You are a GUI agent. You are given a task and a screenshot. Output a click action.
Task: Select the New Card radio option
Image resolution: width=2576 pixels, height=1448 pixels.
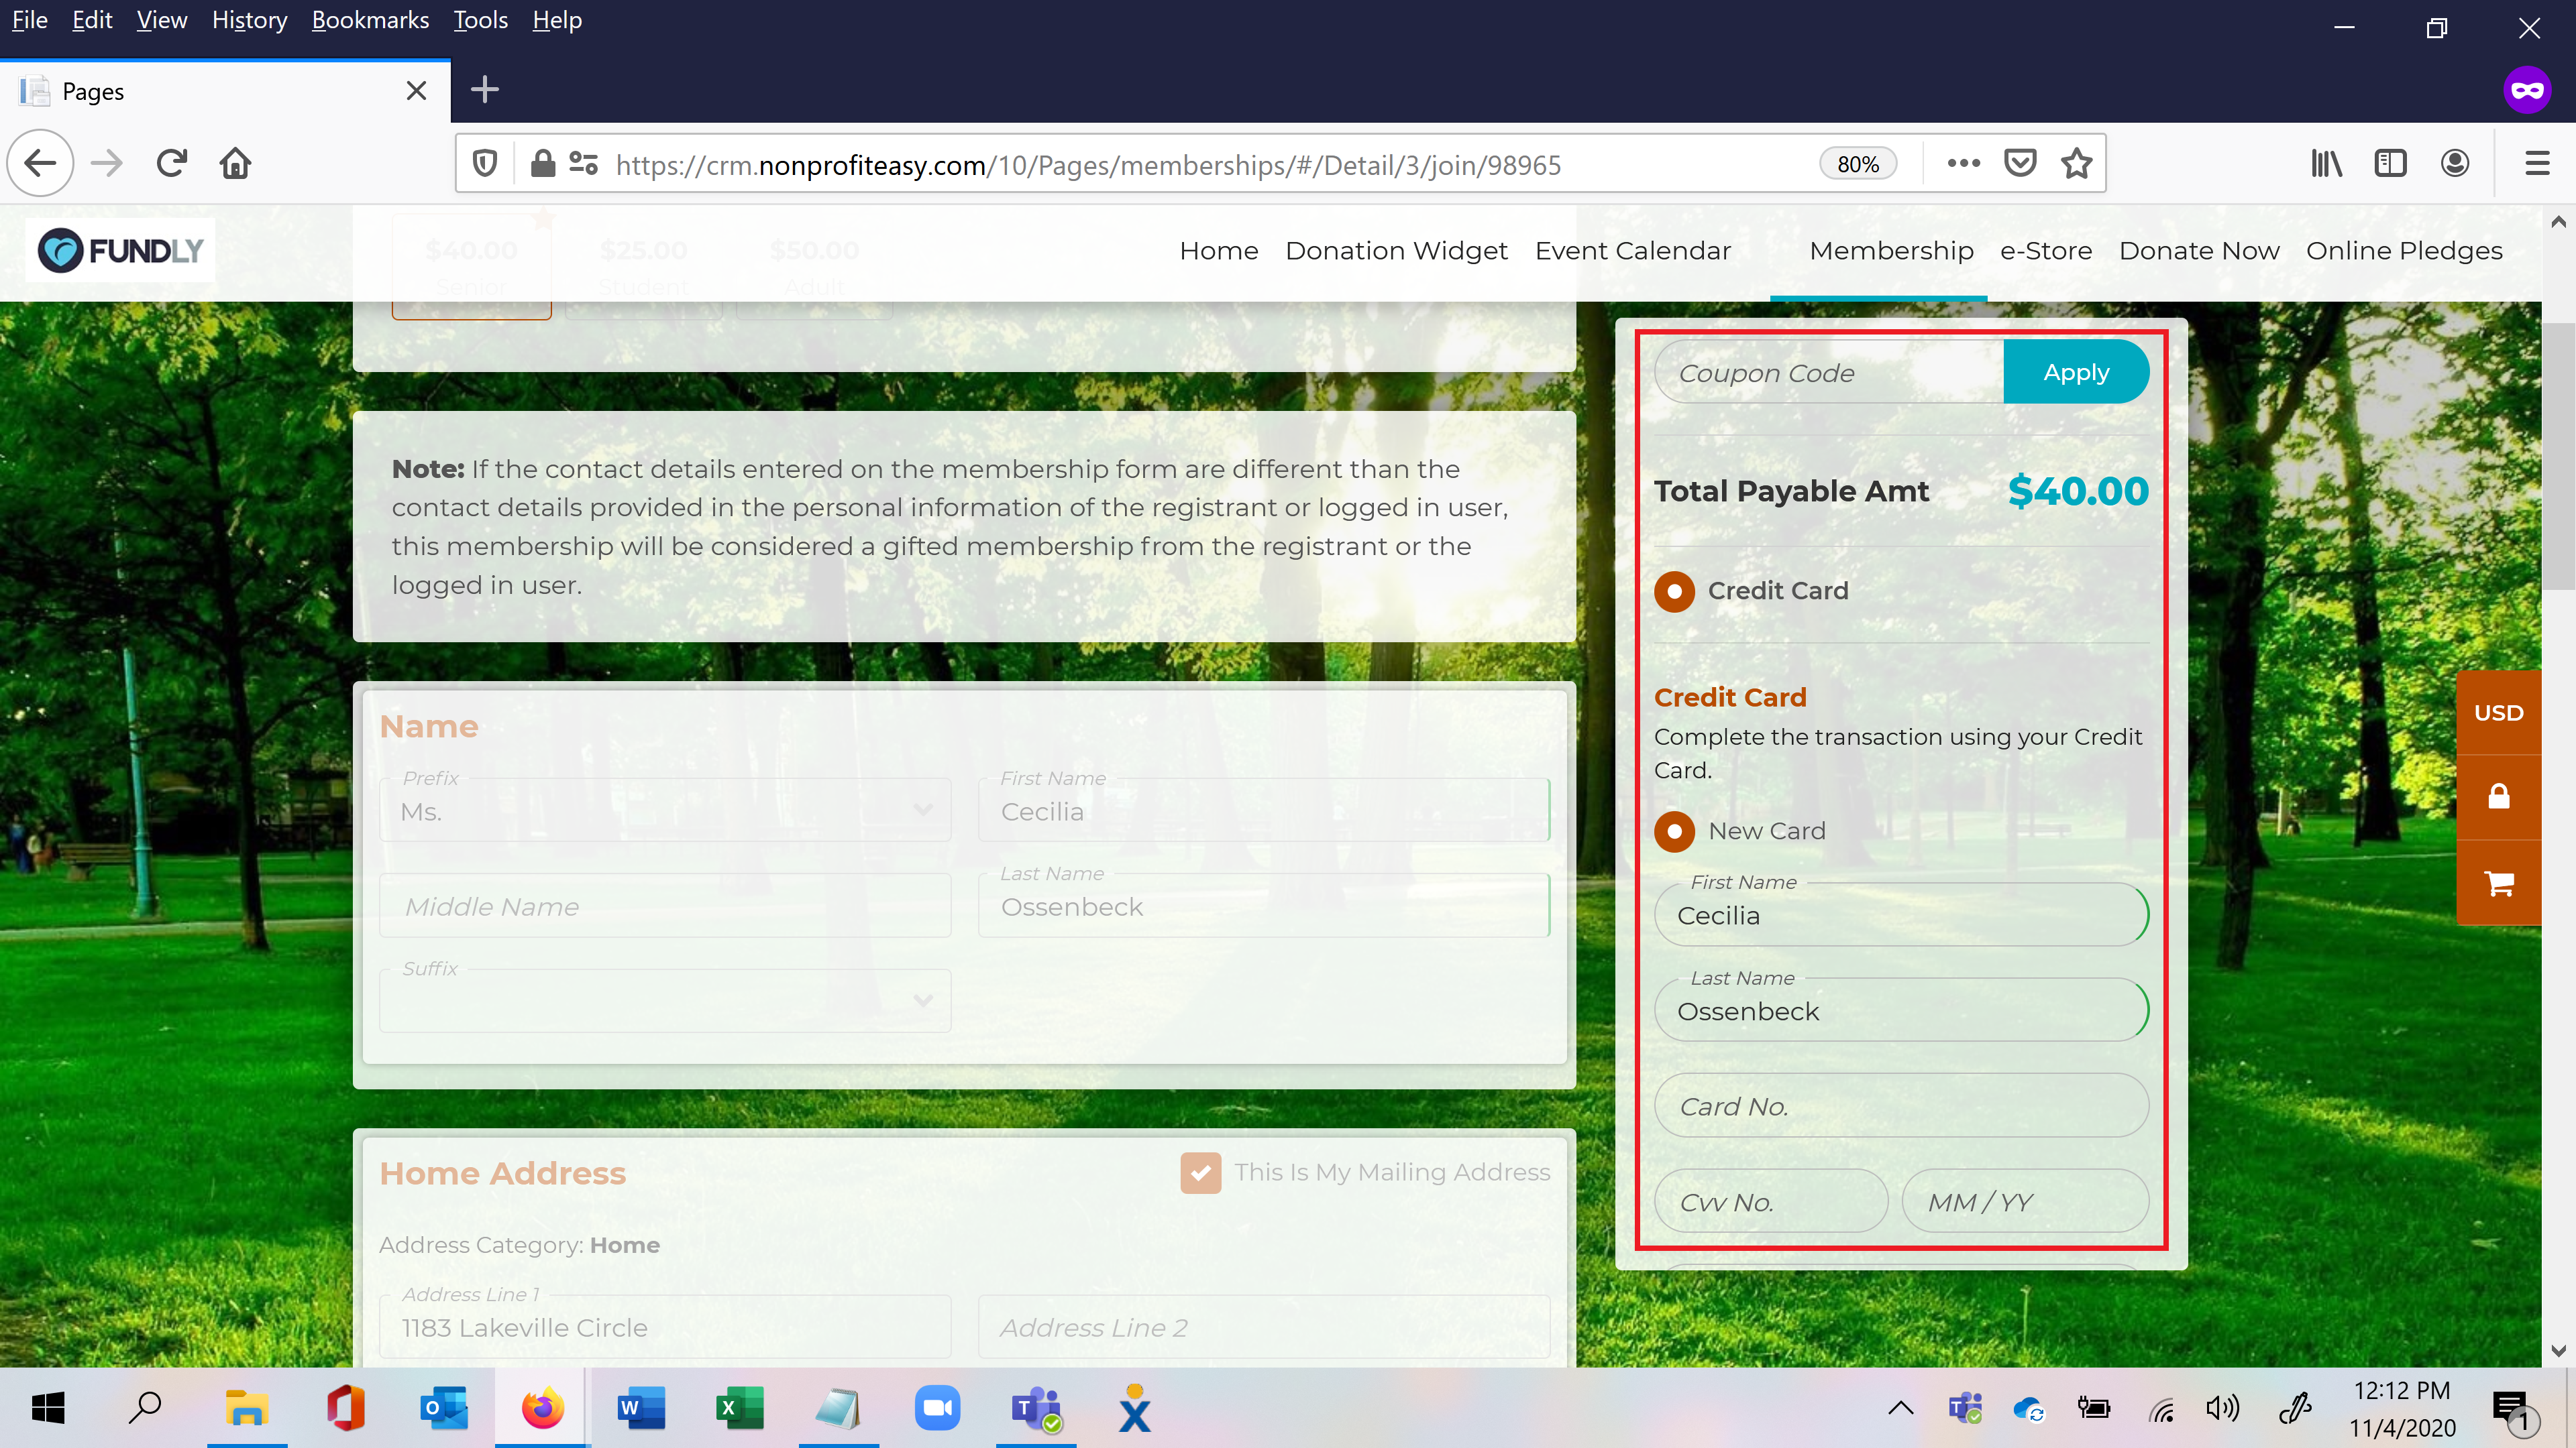pyautogui.click(x=1674, y=831)
